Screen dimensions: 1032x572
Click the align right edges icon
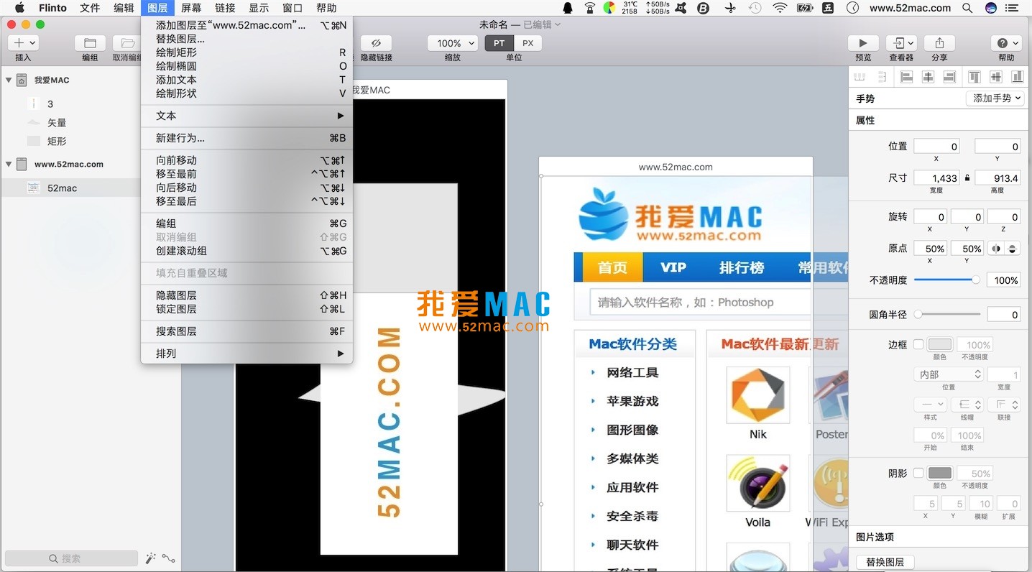[949, 77]
